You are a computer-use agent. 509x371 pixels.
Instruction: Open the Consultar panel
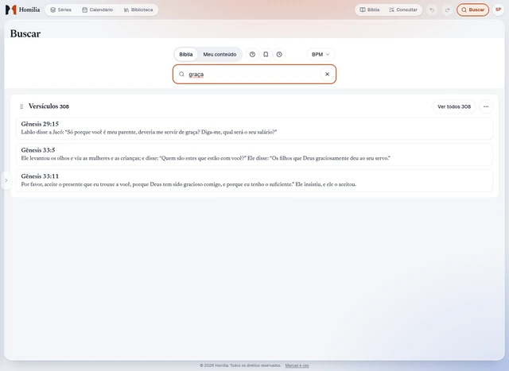pos(403,10)
